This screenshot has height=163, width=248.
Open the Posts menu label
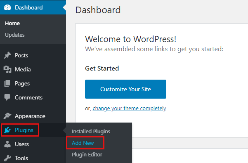pos(21,55)
